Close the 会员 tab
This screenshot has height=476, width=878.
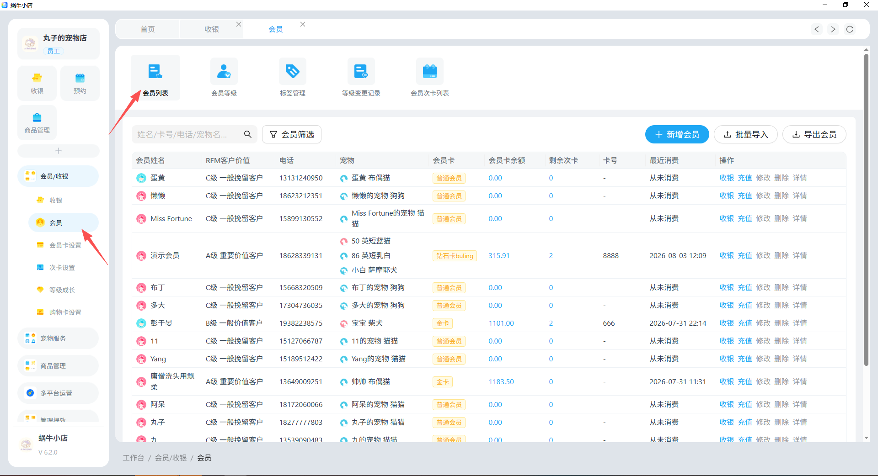303,24
